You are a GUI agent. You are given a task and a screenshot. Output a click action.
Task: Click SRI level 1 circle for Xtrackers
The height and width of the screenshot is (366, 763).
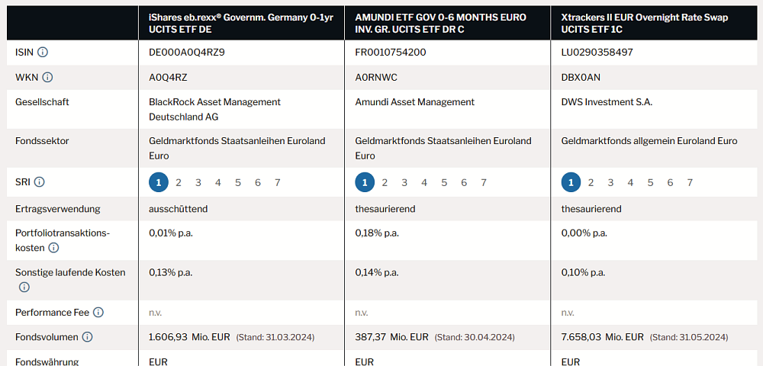(571, 182)
